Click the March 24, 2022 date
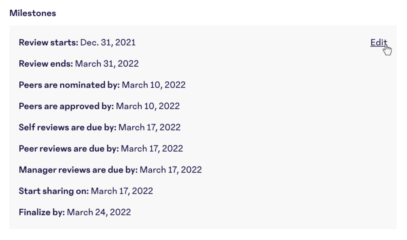Viewport: 407px width, 240px height. coord(99,213)
